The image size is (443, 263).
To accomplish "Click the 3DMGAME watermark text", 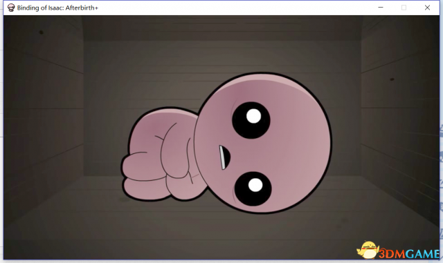I will click(408, 254).
